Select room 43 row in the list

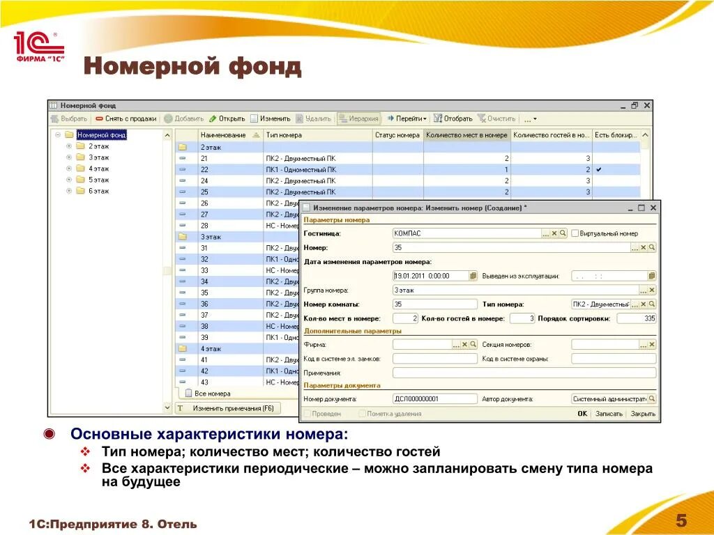(237, 382)
